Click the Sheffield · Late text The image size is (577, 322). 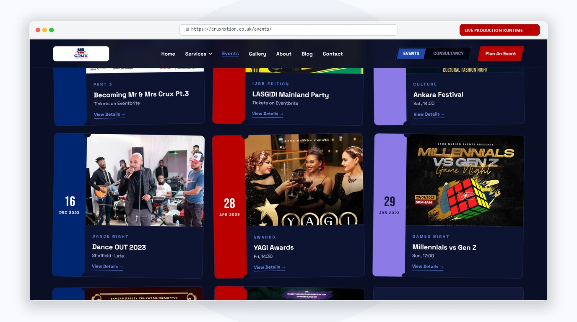[108, 256]
